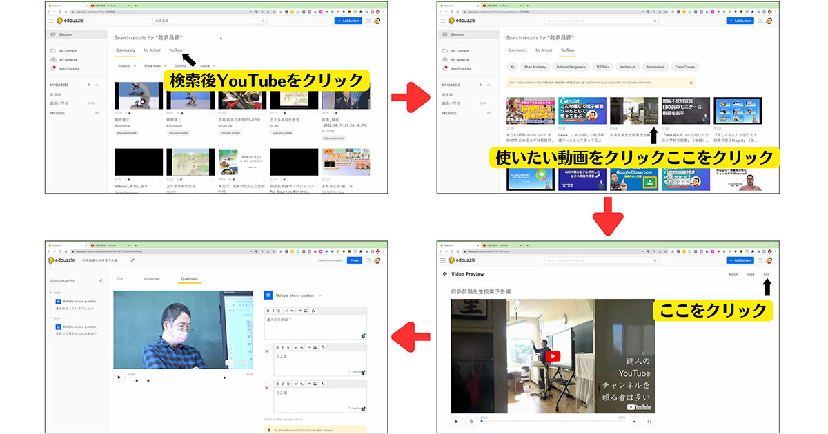This screenshot has height=434, width=828.
Task: Click the video timeline progress bar
Action: click(x=186, y=378)
